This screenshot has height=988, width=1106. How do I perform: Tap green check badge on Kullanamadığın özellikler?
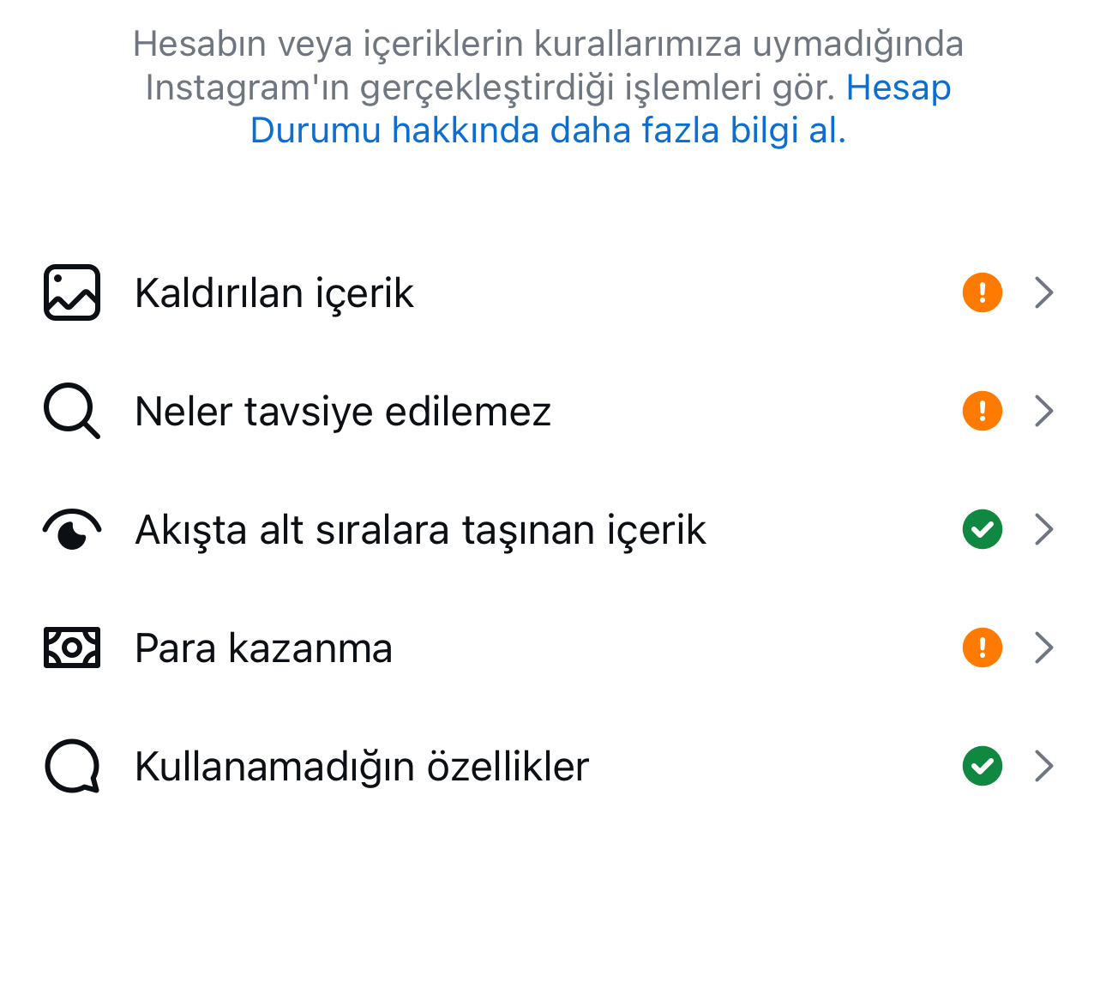coord(983,766)
